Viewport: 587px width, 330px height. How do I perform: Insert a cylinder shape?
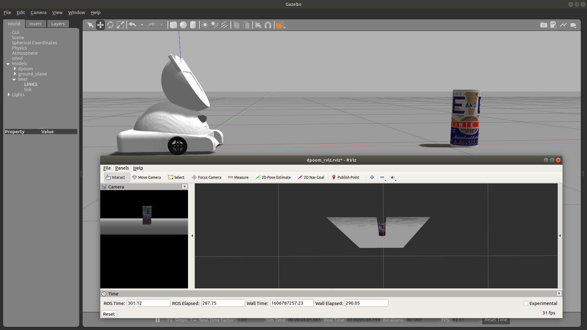(x=193, y=25)
